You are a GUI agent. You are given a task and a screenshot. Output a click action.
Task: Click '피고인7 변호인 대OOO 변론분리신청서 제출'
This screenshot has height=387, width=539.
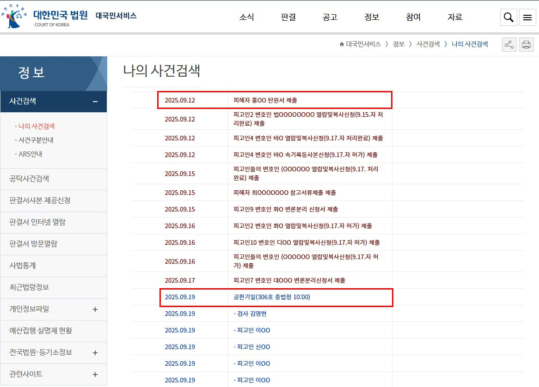[289, 280]
